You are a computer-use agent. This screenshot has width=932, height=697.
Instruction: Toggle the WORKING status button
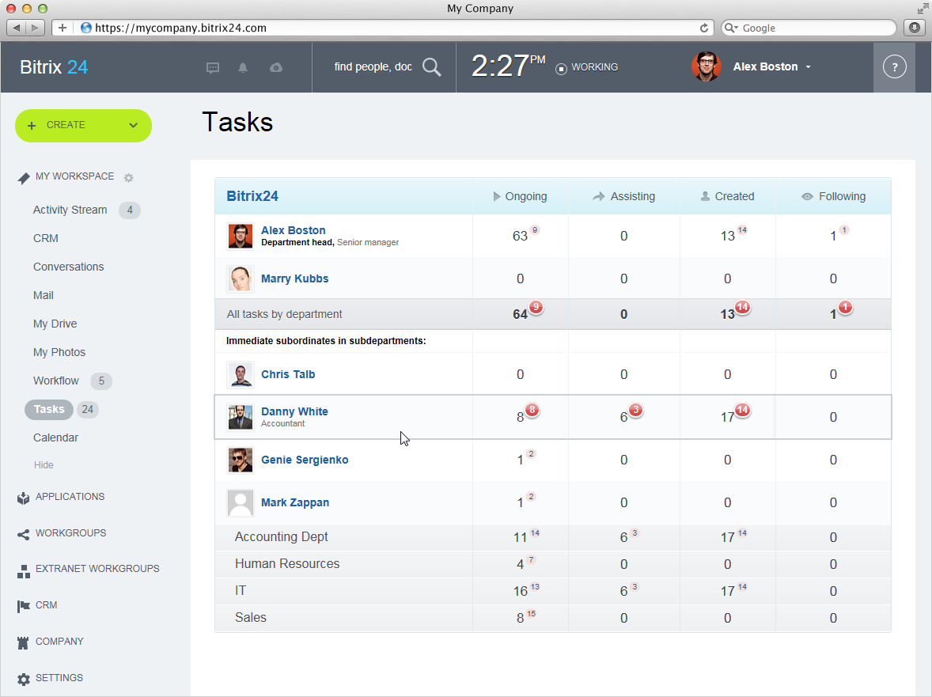click(587, 67)
